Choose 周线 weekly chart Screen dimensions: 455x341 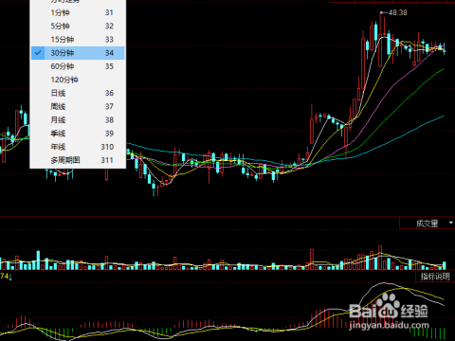tap(78, 106)
